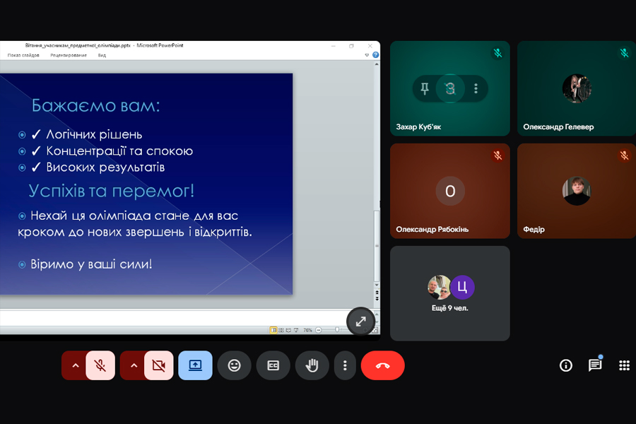636x424 pixels.
Task: Click muted mic indicator on Захар Куб'як
Action: click(497, 53)
